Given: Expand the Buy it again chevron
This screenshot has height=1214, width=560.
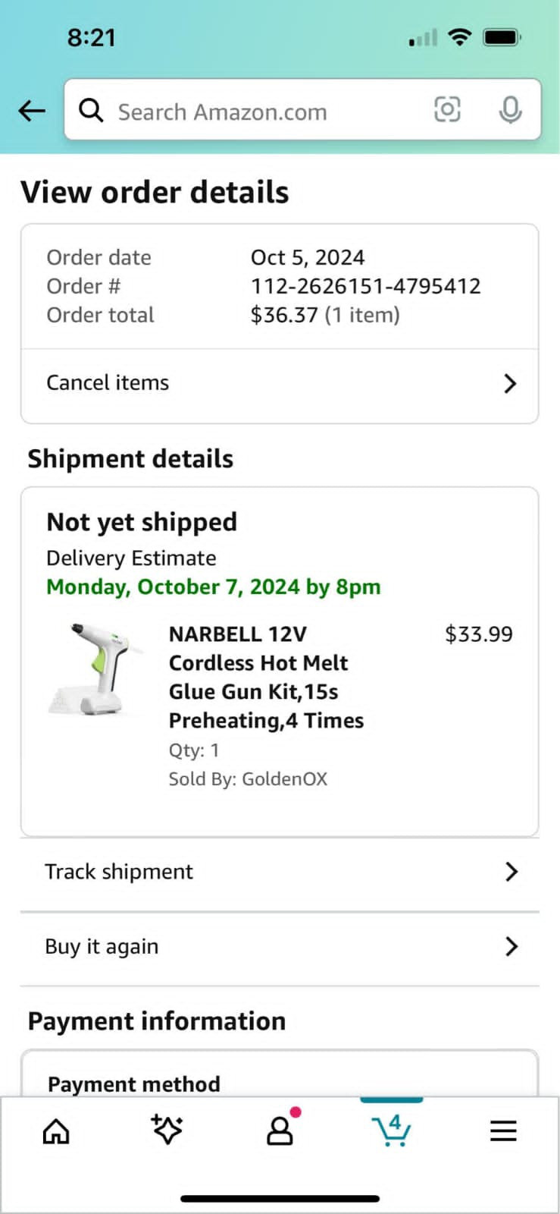Looking at the screenshot, I should pyautogui.click(x=512, y=946).
